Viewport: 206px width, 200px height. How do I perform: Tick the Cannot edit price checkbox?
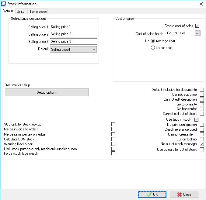point(202,95)
